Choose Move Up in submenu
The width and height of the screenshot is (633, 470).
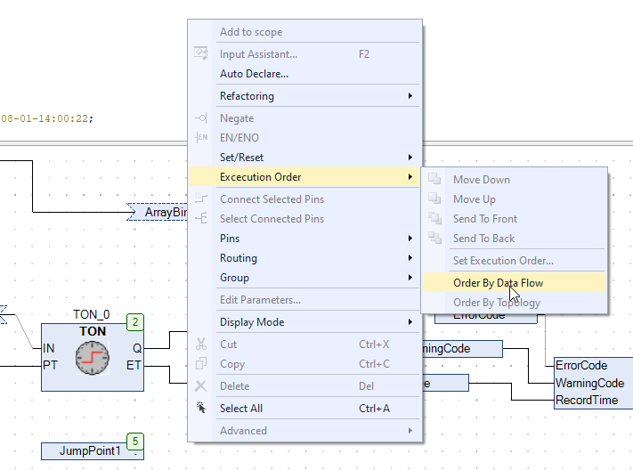[x=514, y=199]
